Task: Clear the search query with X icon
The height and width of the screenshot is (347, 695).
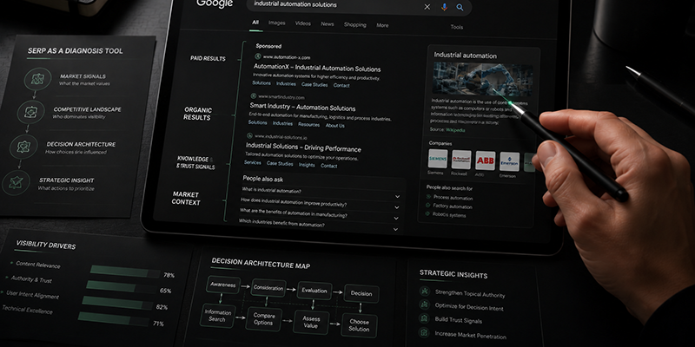Action: tap(427, 7)
